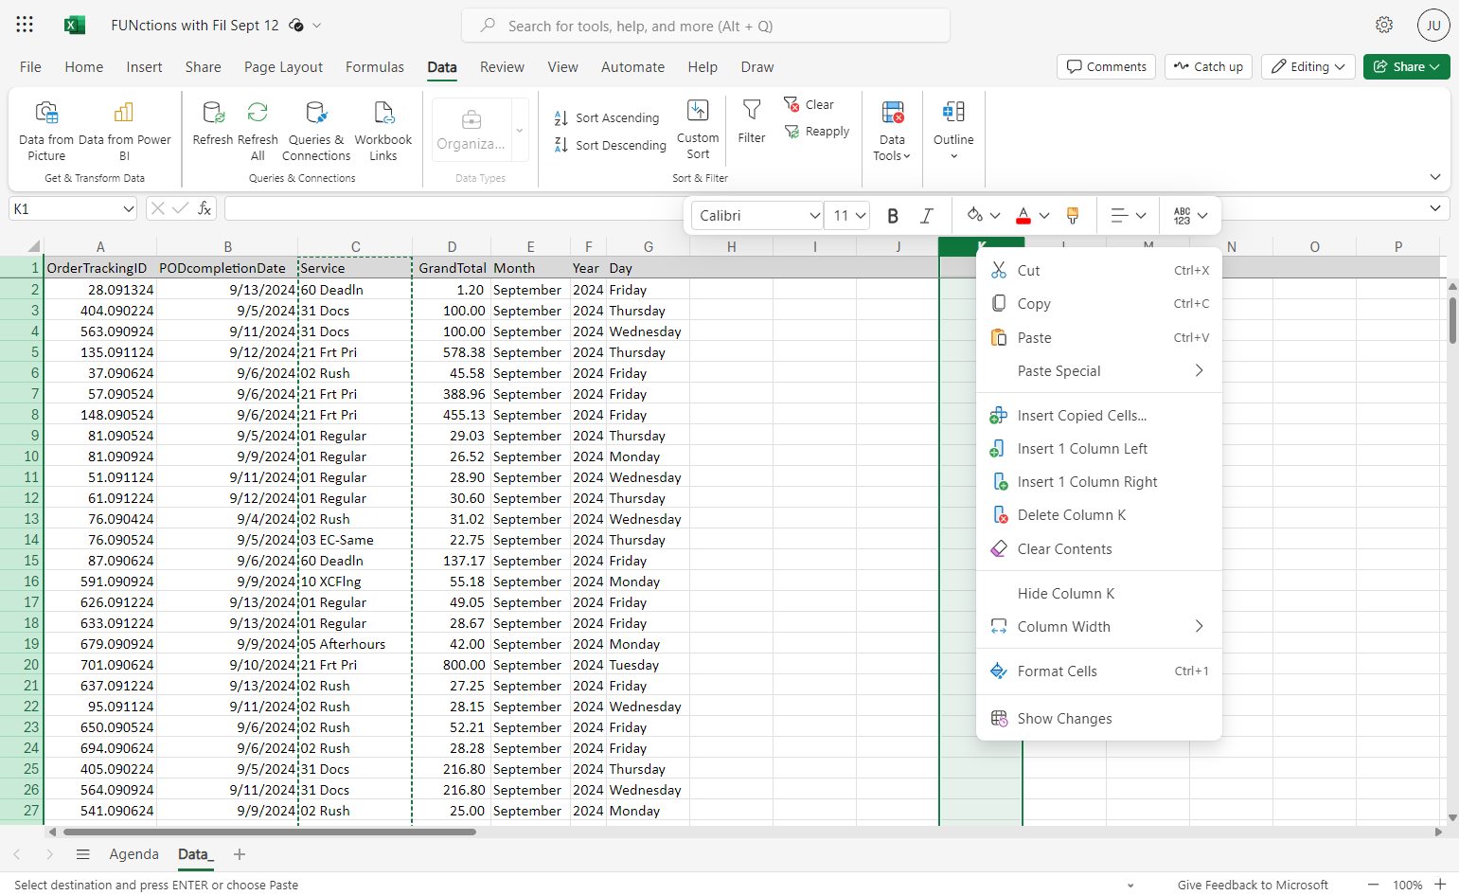
Task: Select Hide Column K
Action: (x=1099, y=594)
